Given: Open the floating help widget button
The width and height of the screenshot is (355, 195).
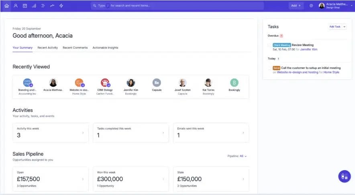Looking at the screenshot, I should 344,176.
